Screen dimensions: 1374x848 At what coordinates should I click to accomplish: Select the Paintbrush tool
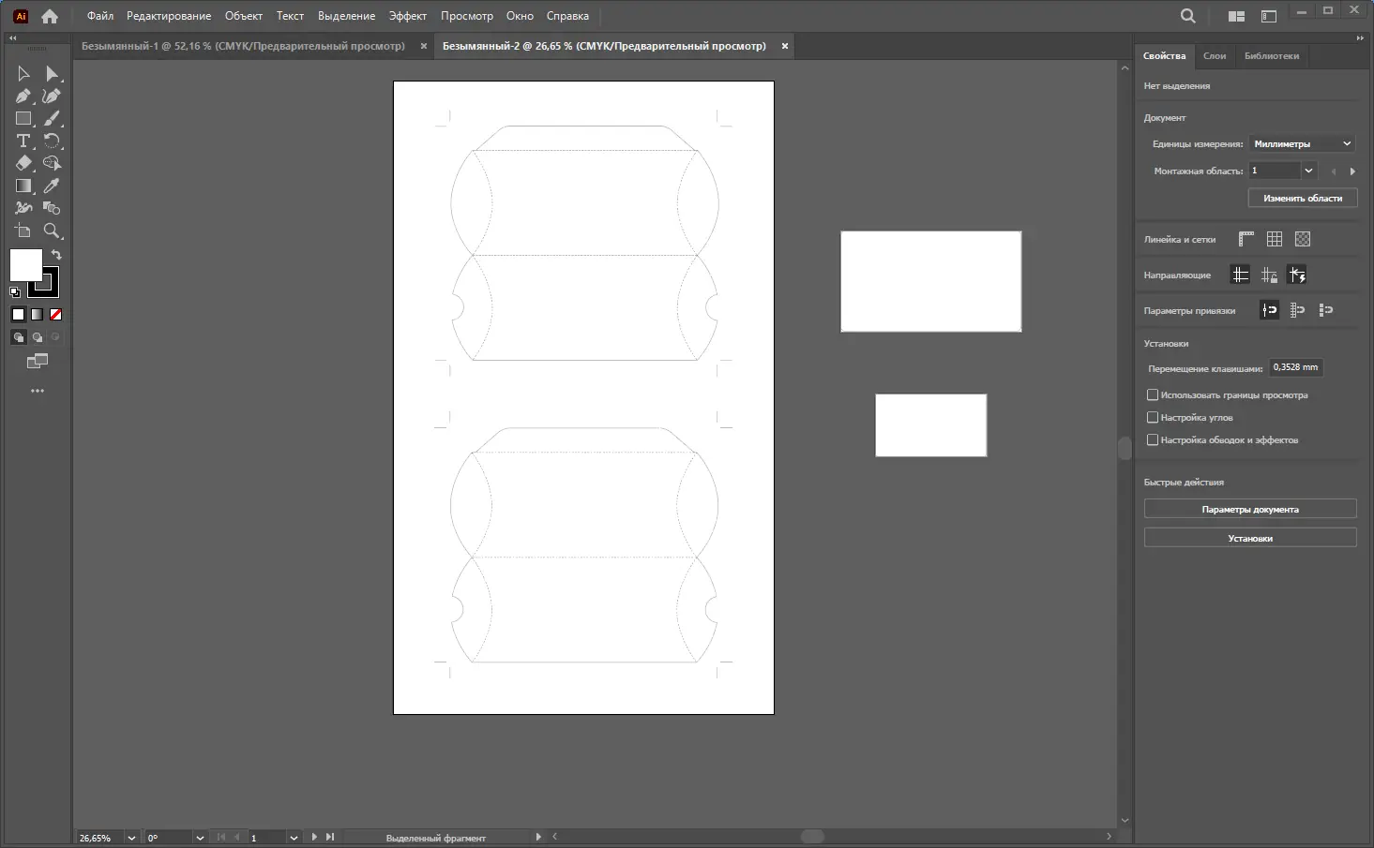click(53, 119)
